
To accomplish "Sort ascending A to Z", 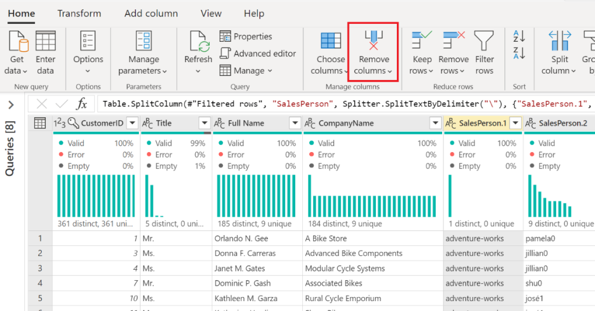I will point(519,37).
